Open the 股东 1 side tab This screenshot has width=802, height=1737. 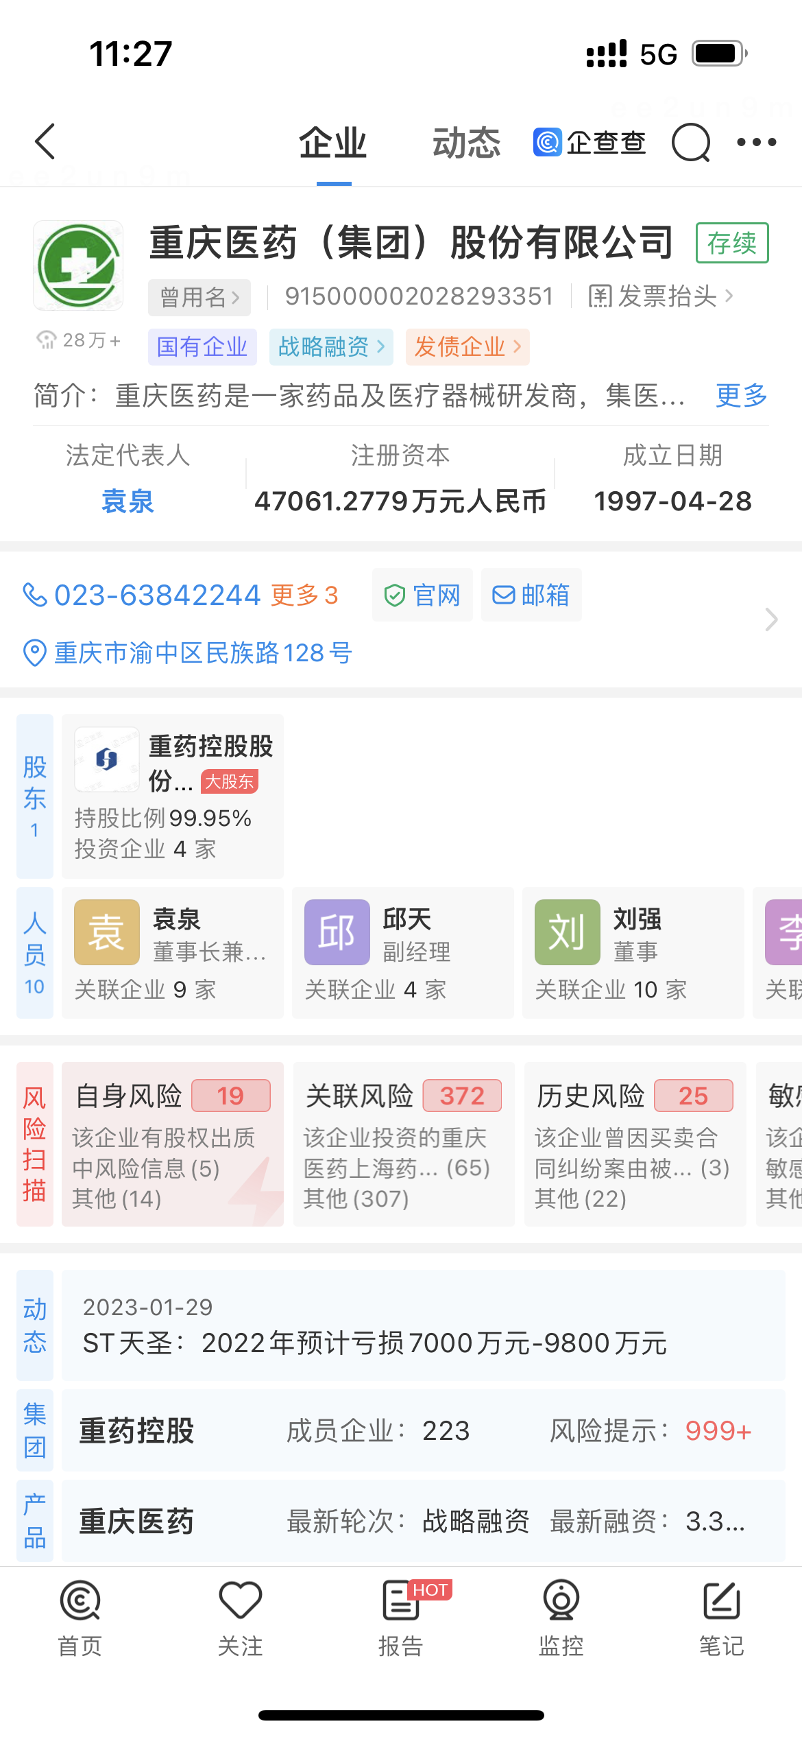(x=35, y=796)
